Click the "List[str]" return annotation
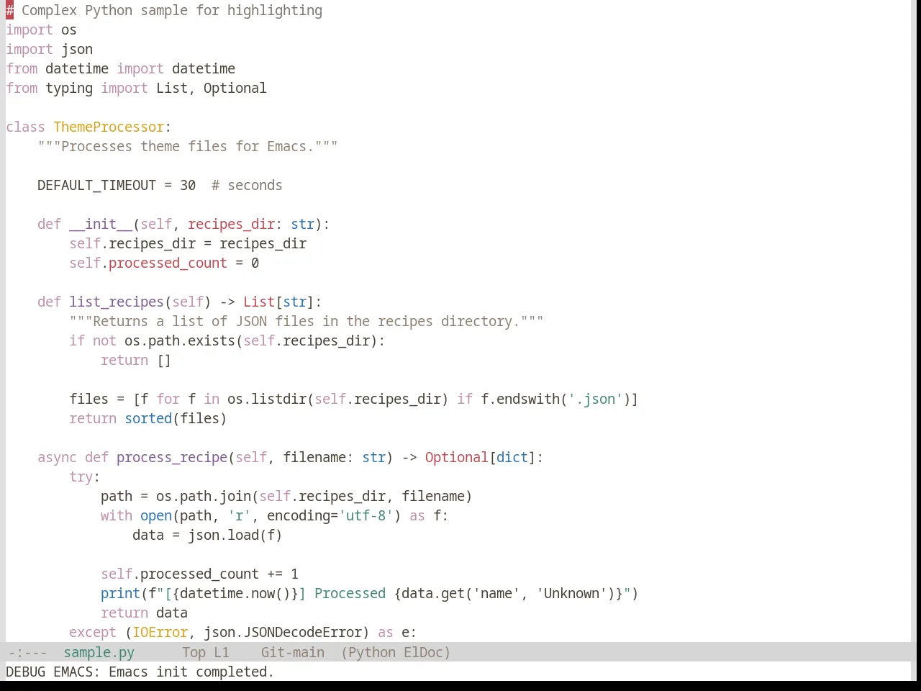This screenshot has width=921, height=691. 278,302
